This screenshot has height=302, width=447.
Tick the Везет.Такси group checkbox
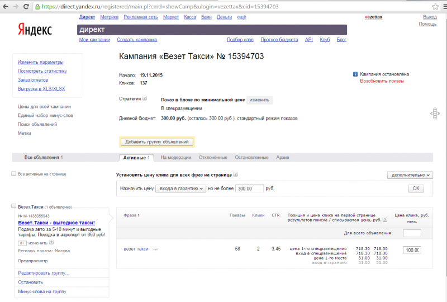[x=13, y=206]
